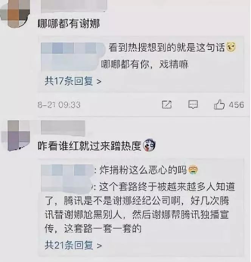Click the first commenter's blurred avatar
This screenshot has width=251, height=262.
click(15, 13)
